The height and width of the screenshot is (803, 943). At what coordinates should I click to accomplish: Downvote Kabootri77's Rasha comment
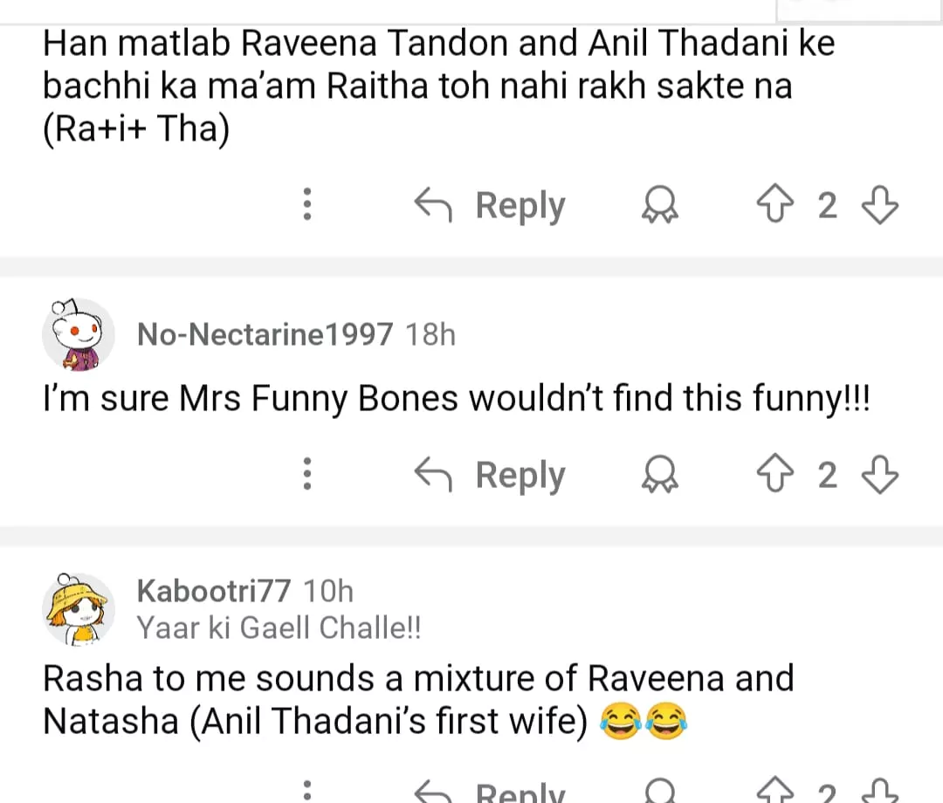[879, 793]
